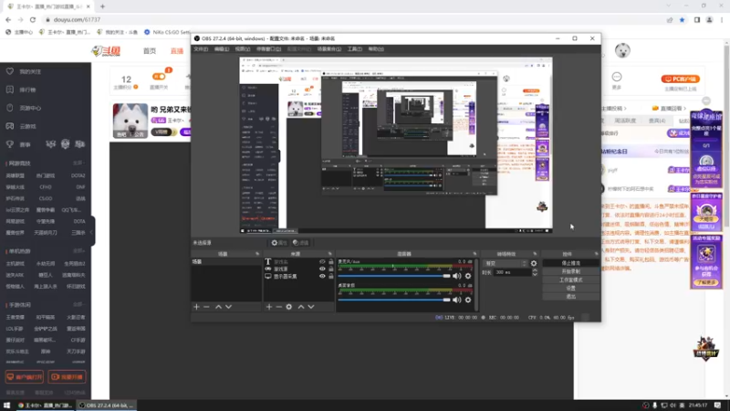Open 我的关注 in Douyu sidebar
The image size is (730, 411).
[x=30, y=72]
